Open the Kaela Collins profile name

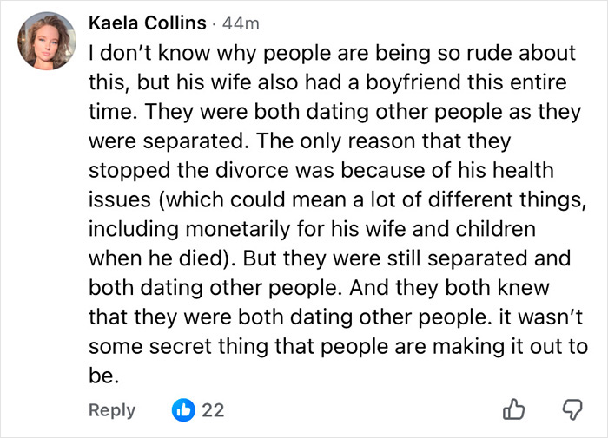tap(148, 23)
